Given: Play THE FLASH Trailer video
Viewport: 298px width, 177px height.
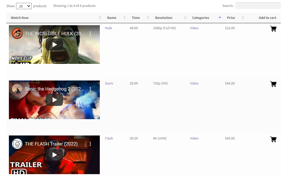Looking at the screenshot, I should [x=54, y=155].
